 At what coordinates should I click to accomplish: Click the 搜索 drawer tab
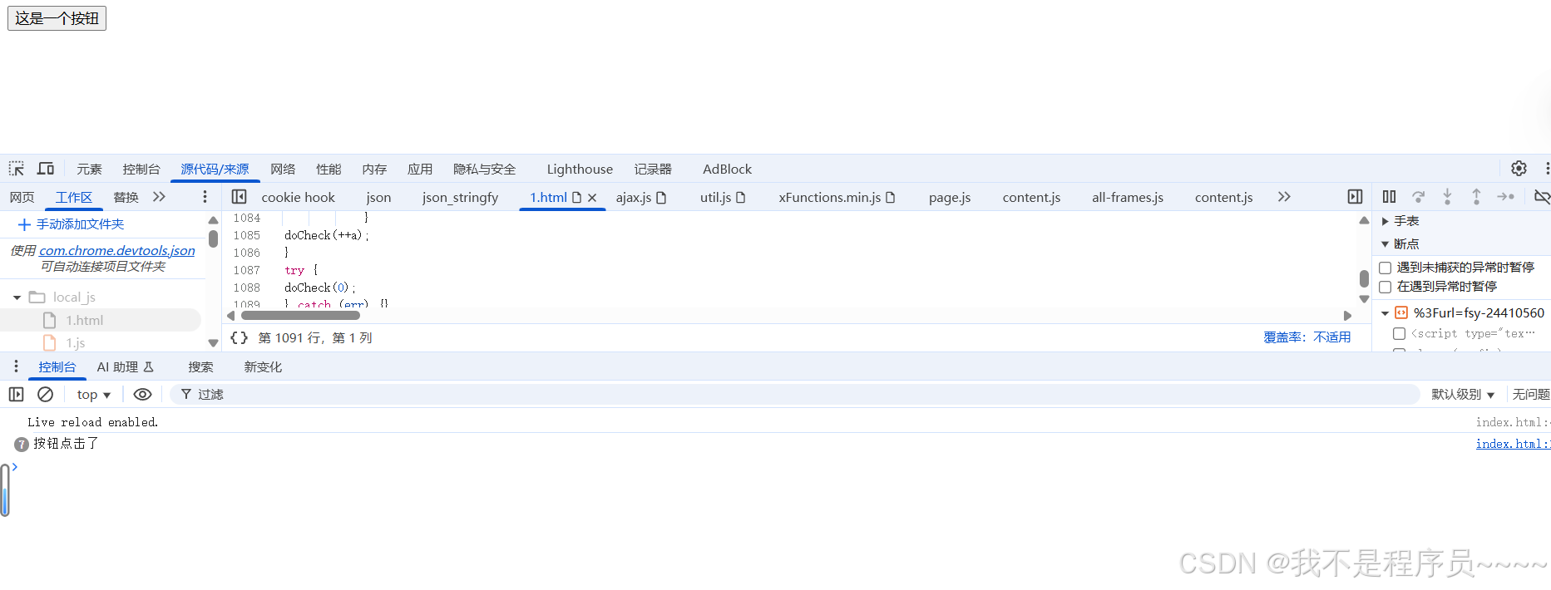coord(200,366)
